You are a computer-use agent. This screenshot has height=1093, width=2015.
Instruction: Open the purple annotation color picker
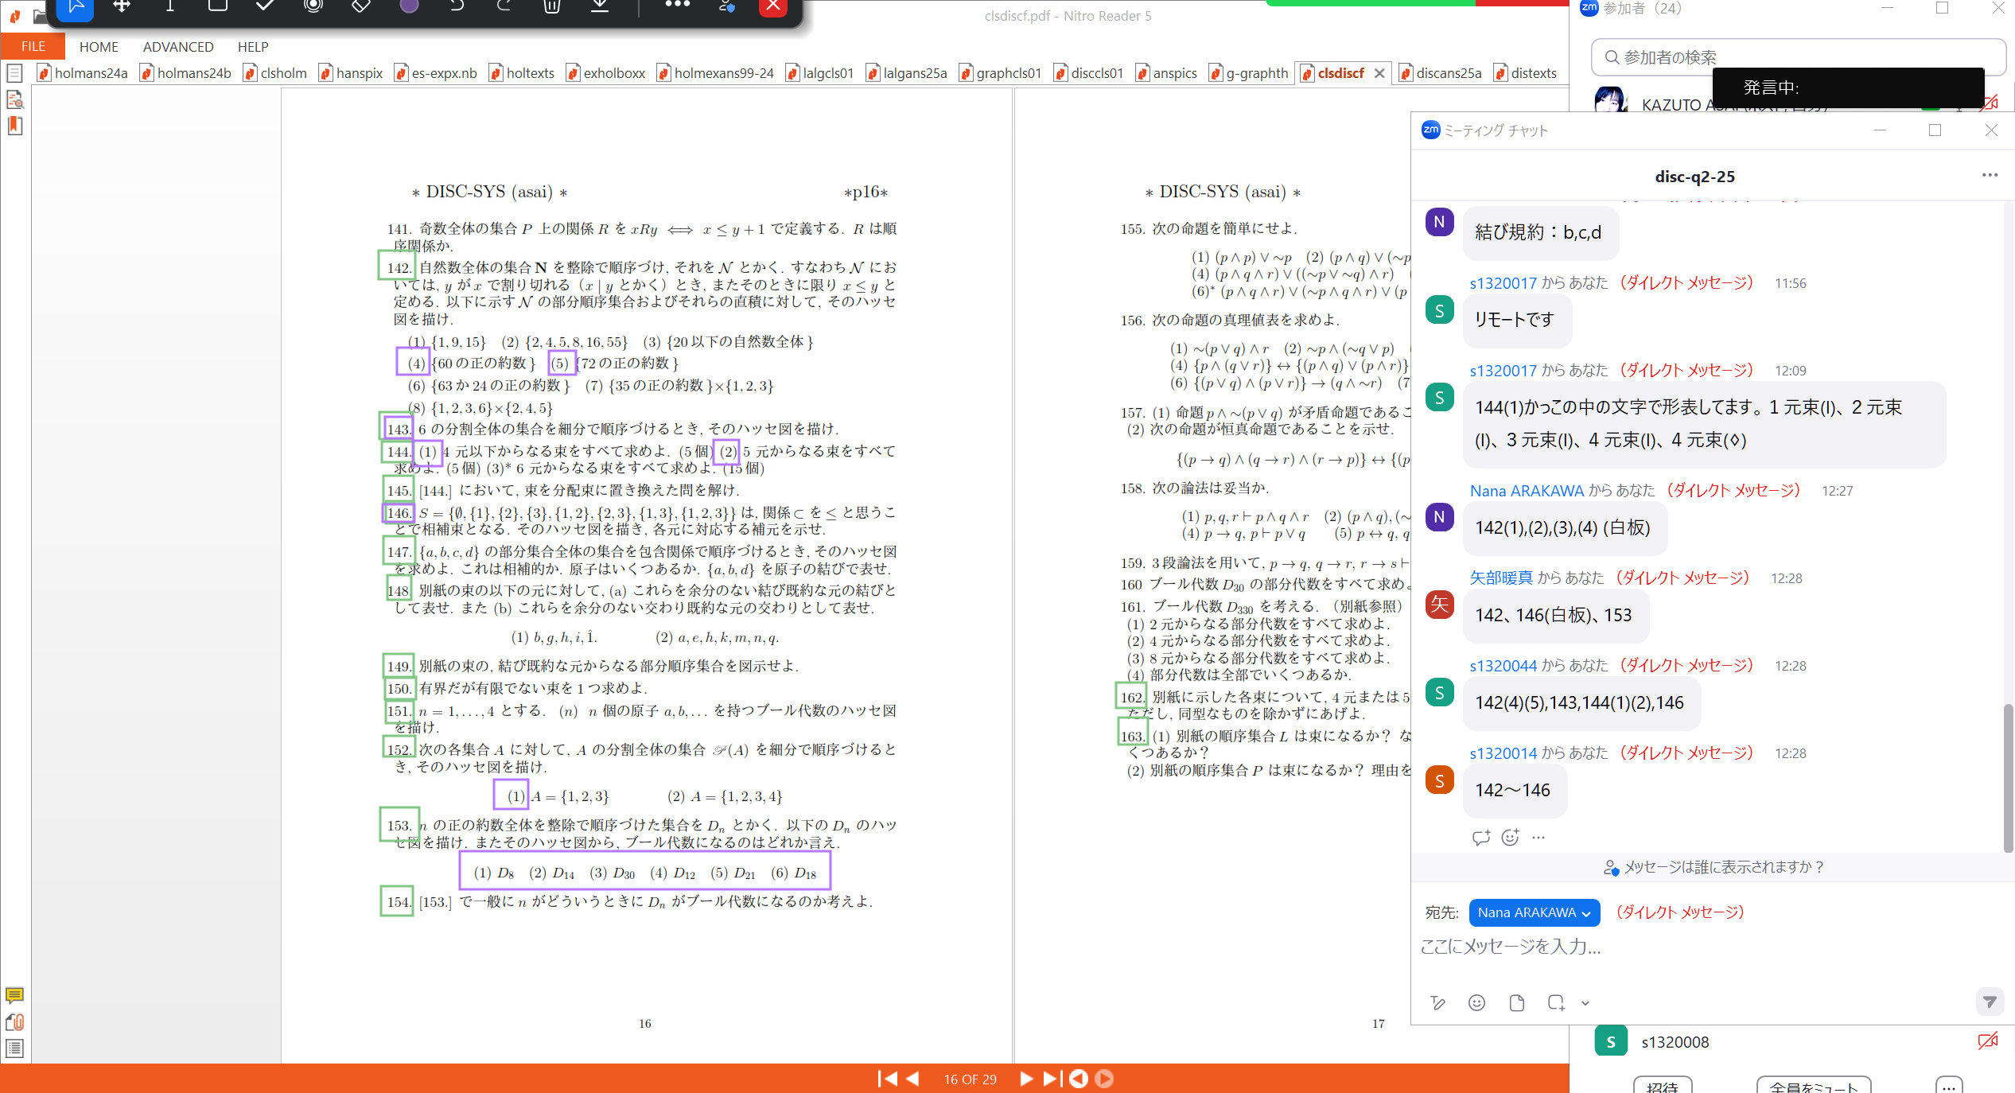[x=409, y=6]
